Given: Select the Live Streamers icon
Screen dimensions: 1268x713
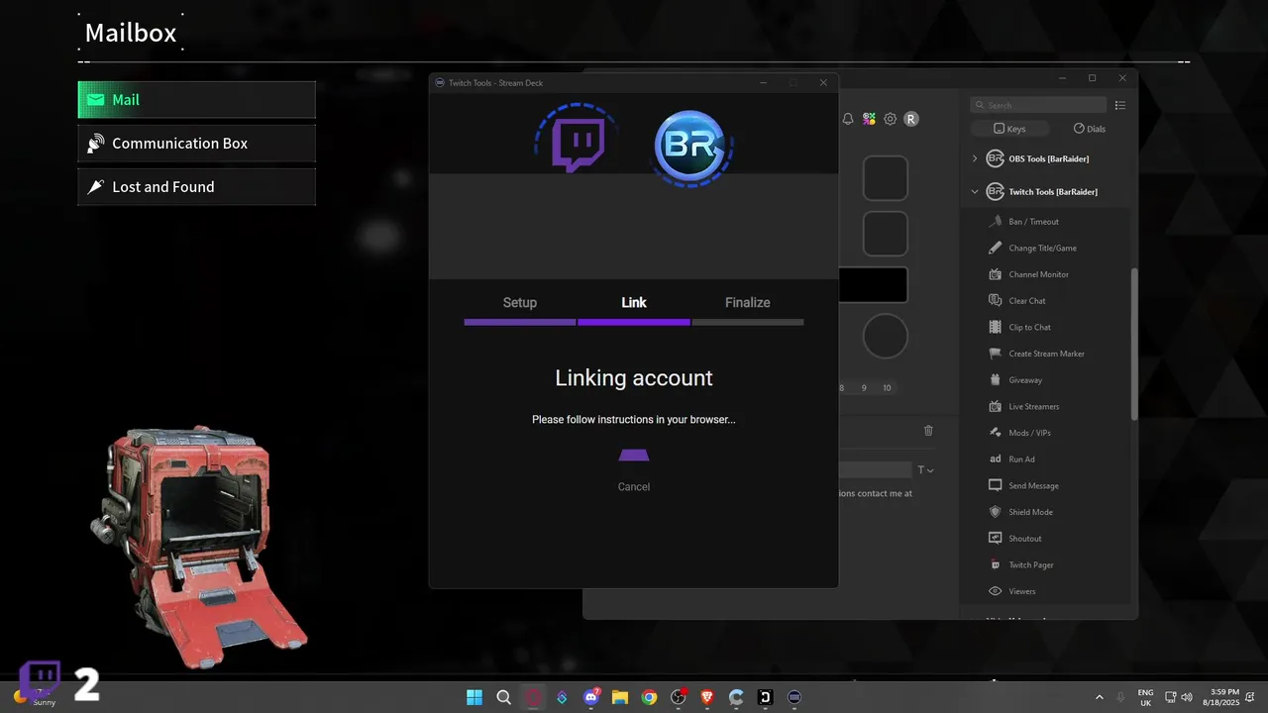Looking at the screenshot, I should (996, 406).
